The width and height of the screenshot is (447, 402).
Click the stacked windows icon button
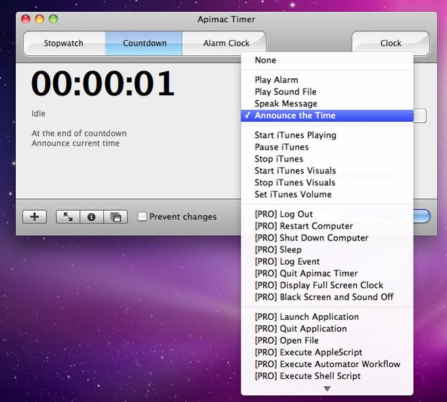click(x=116, y=217)
